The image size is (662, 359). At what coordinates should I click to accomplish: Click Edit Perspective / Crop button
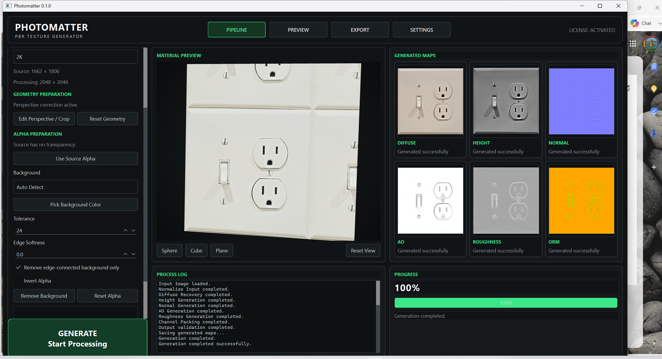pyautogui.click(x=44, y=119)
